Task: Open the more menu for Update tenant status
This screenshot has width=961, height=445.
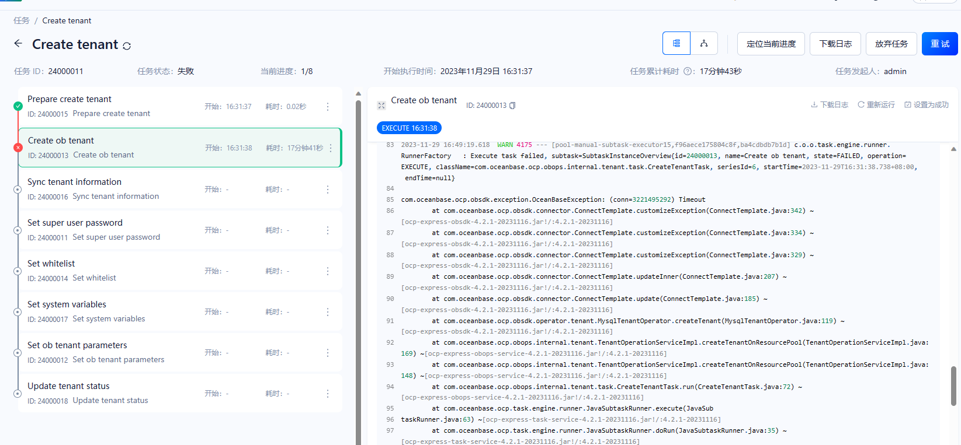Action: 328,394
